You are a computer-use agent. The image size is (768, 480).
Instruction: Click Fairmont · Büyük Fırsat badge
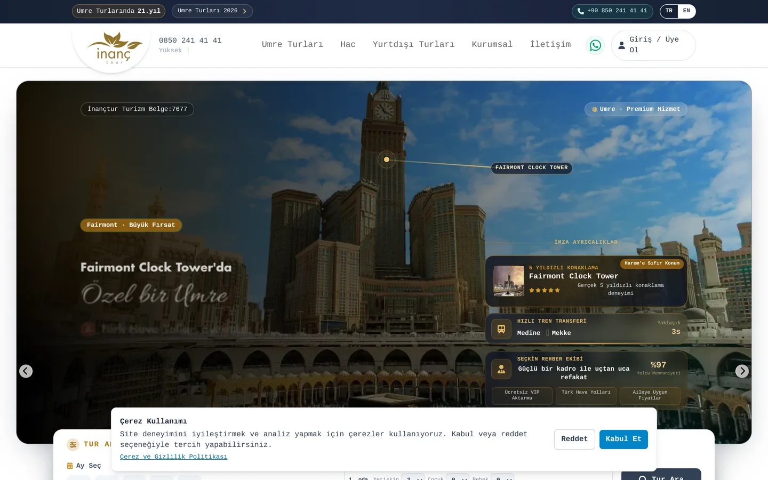point(131,226)
